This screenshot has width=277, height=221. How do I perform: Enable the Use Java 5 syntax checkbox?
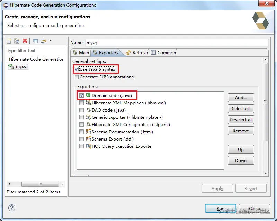click(77, 69)
